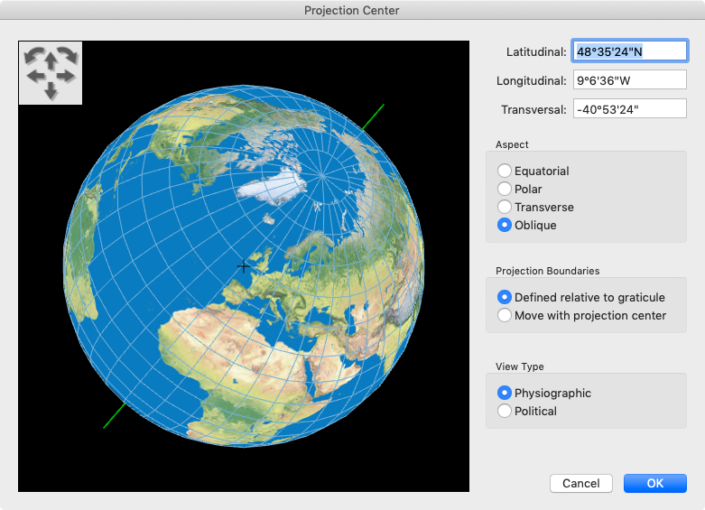Viewport: 705px width, 510px height.
Task: Focus the Longitudinal text field
Action: pos(629,80)
